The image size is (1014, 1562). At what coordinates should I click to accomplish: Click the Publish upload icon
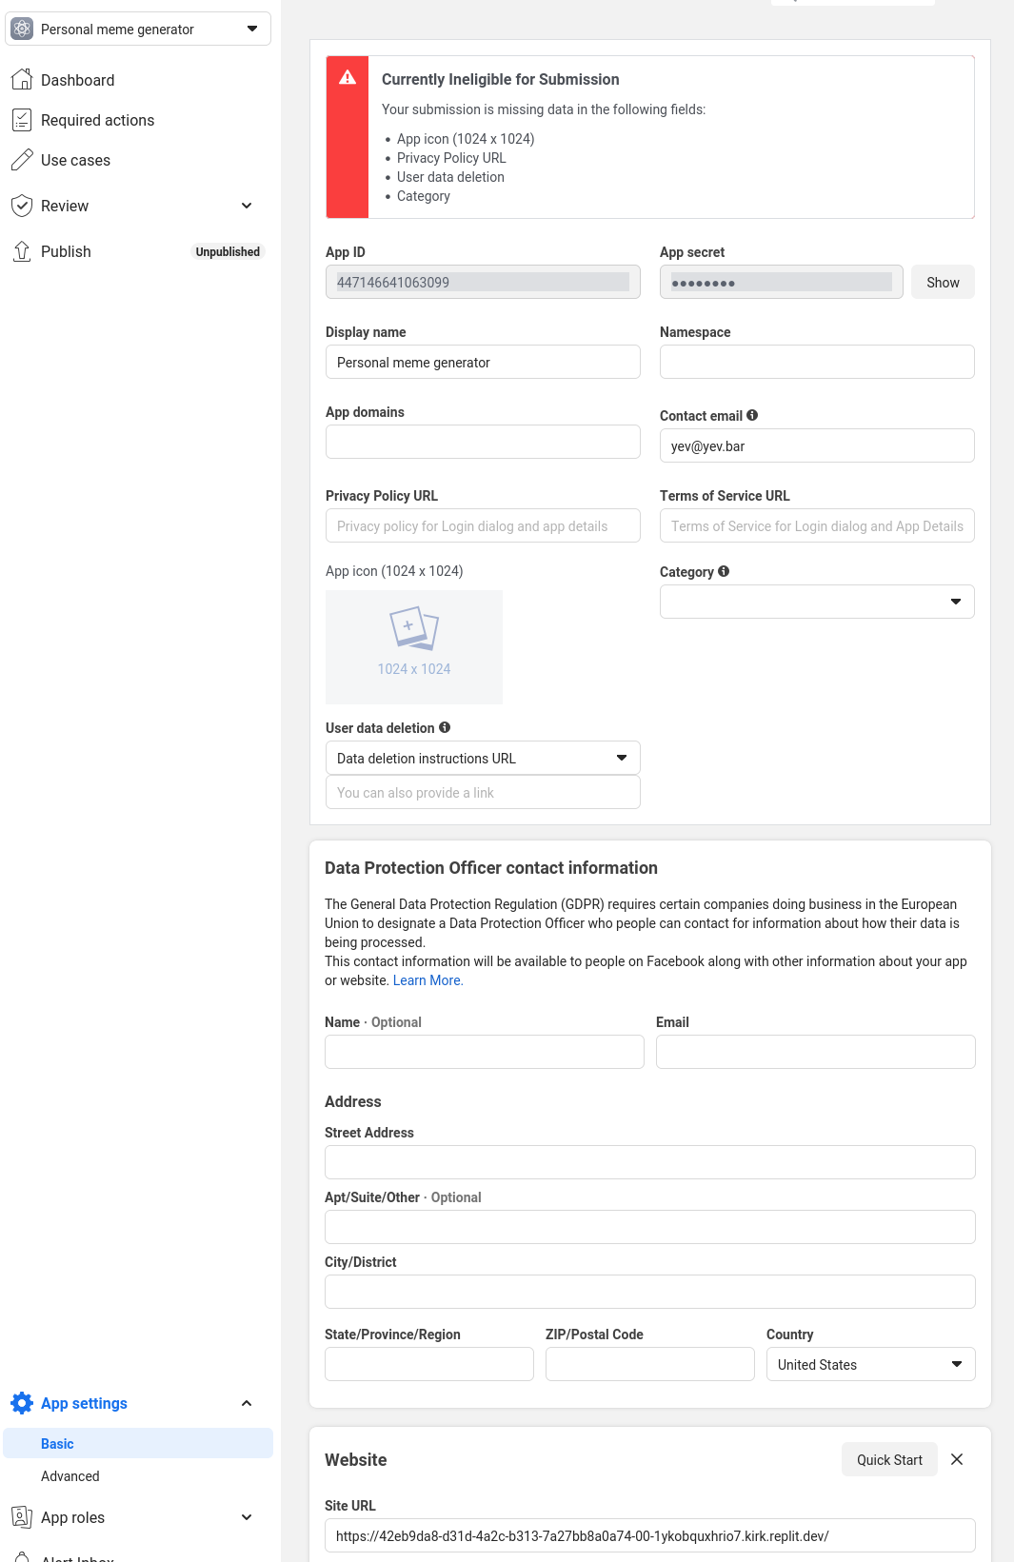point(22,251)
